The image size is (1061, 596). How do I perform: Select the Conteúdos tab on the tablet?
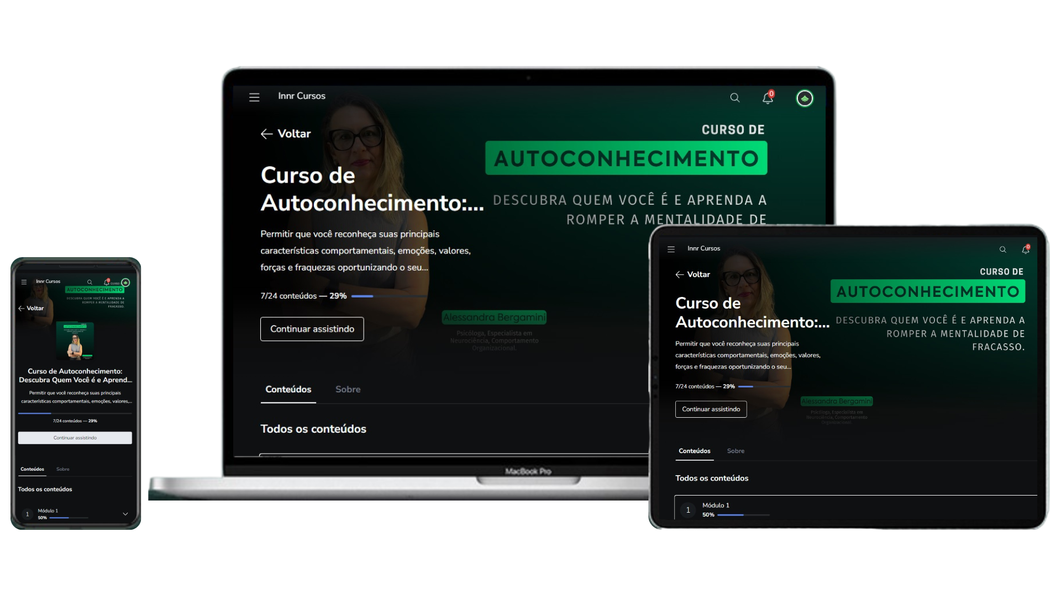click(694, 451)
